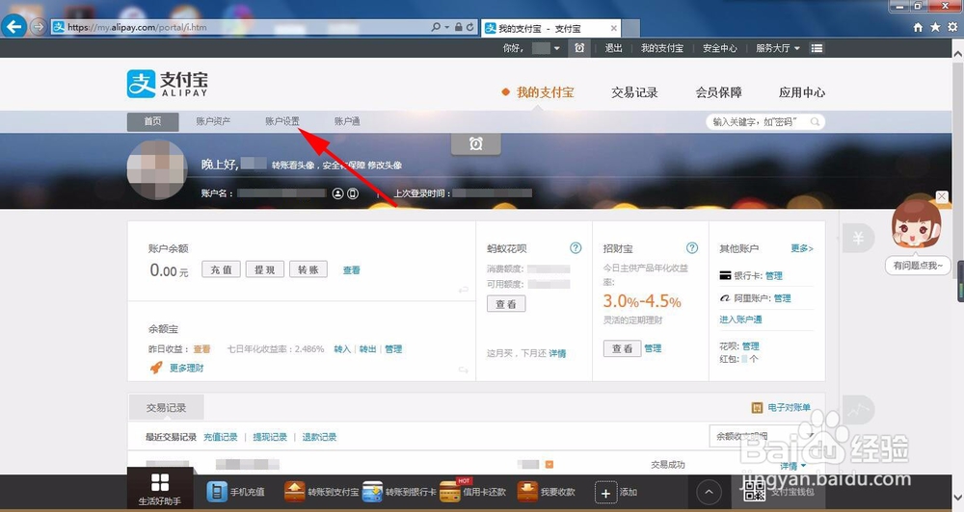The height and width of the screenshot is (512, 964).
Task: Open 我要收款 in bottom bar
Action: point(546,492)
